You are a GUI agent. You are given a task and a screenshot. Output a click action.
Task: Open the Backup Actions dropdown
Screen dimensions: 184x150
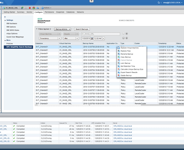(63, 29)
